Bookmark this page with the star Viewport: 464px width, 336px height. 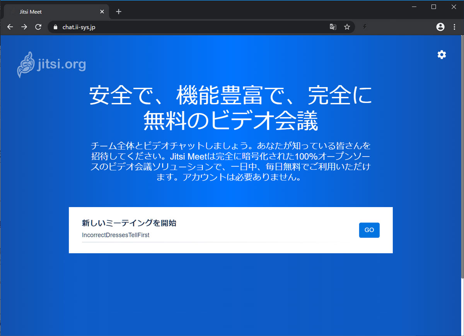point(347,27)
